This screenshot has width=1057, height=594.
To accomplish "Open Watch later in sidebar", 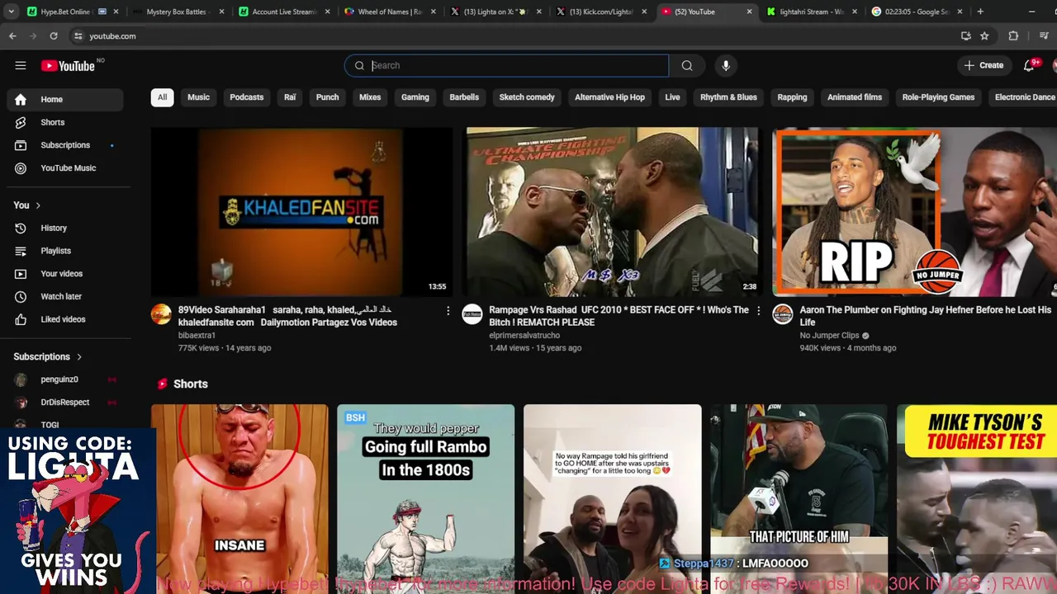I will (x=66, y=296).
